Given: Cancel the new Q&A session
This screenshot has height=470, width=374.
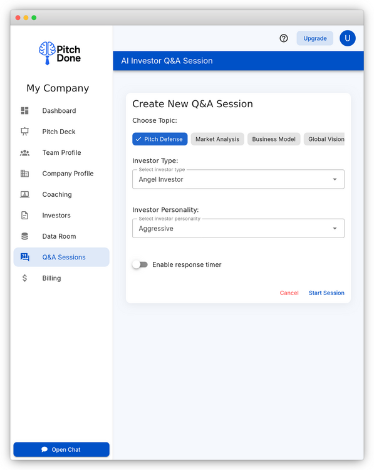Looking at the screenshot, I should (289, 293).
